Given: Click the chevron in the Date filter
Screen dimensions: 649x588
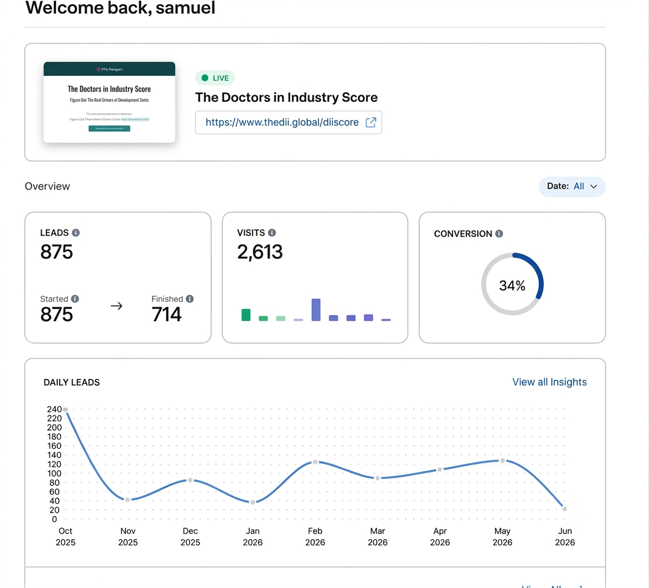Looking at the screenshot, I should (594, 187).
